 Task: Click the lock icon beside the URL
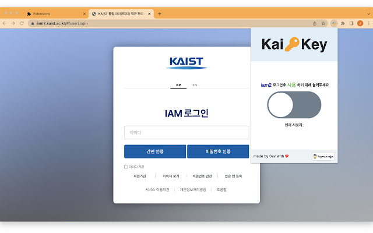(x=33, y=23)
